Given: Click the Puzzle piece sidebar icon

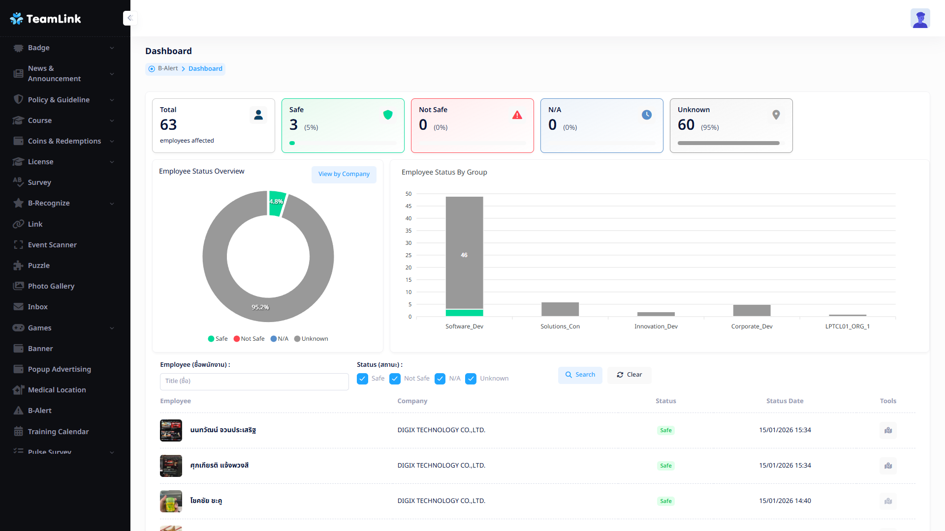Looking at the screenshot, I should [18, 265].
